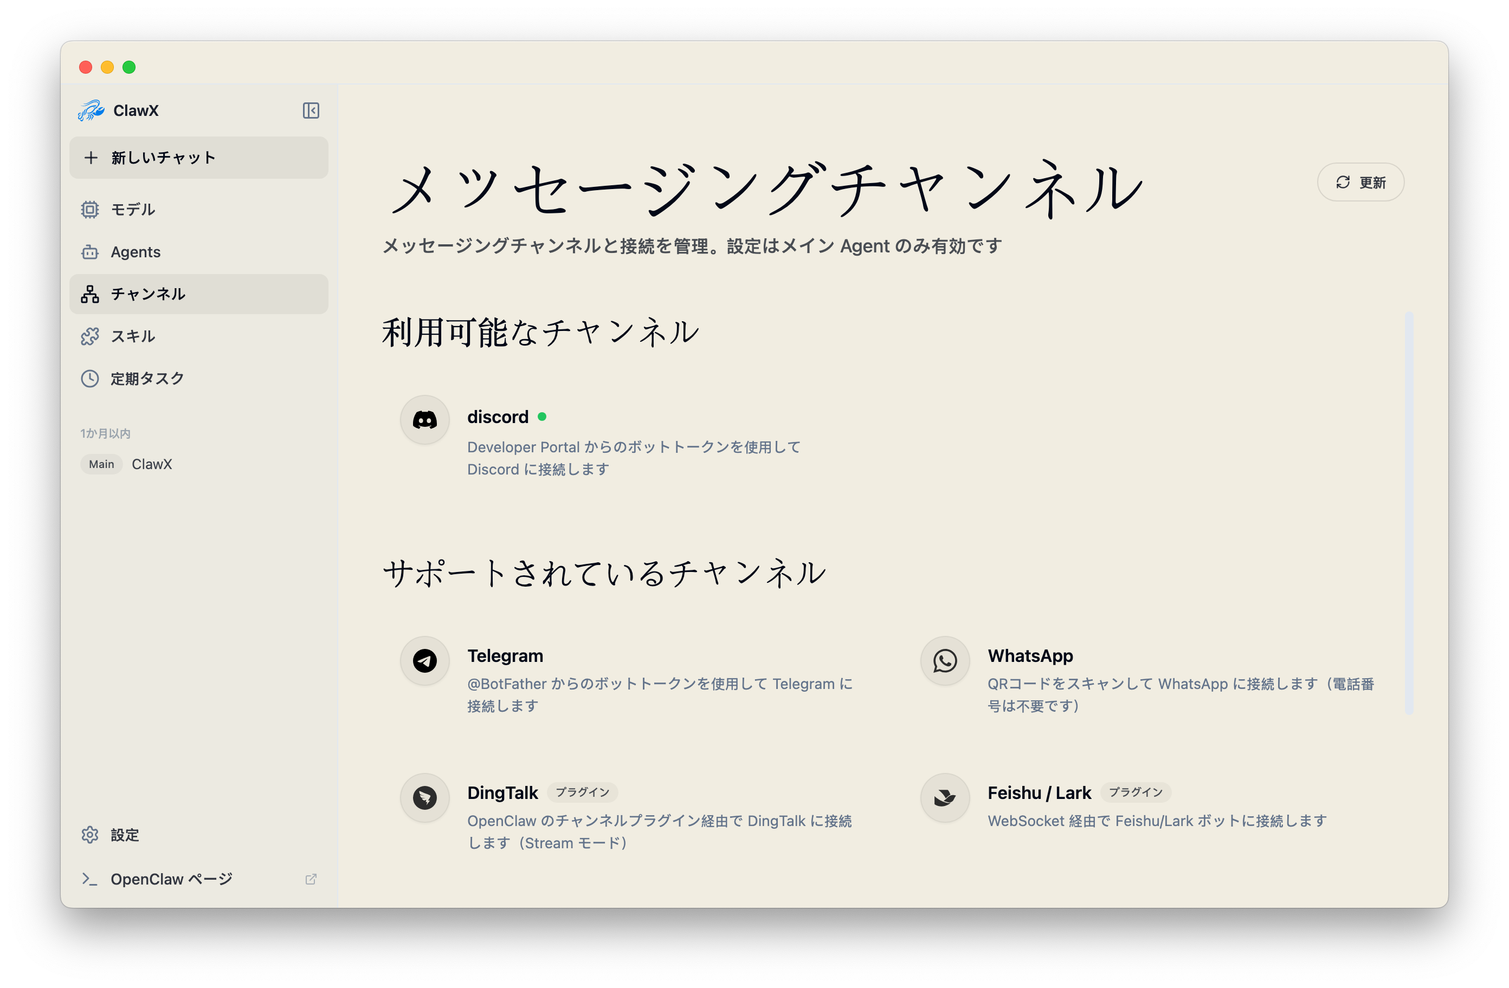The width and height of the screenshot is (1509, 988).
Task: Open 定期タスク scheduled tasks
Action: point(147,379)
